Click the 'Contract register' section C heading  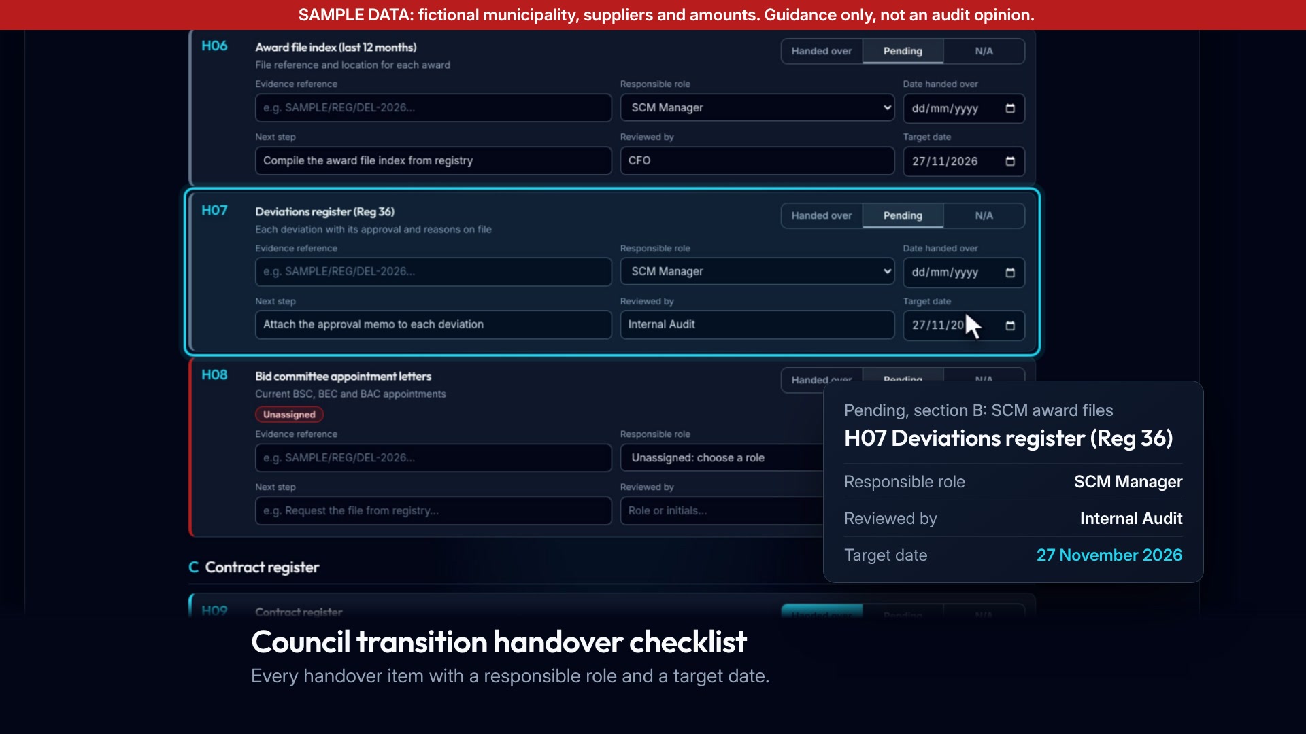click(x=262, y=567)
